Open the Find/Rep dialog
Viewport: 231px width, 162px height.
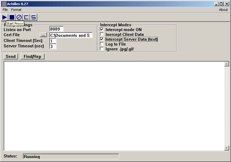[32, 56]
